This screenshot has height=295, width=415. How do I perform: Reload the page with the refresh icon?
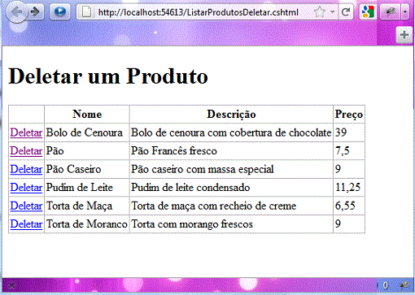click(x=346, y=12)
